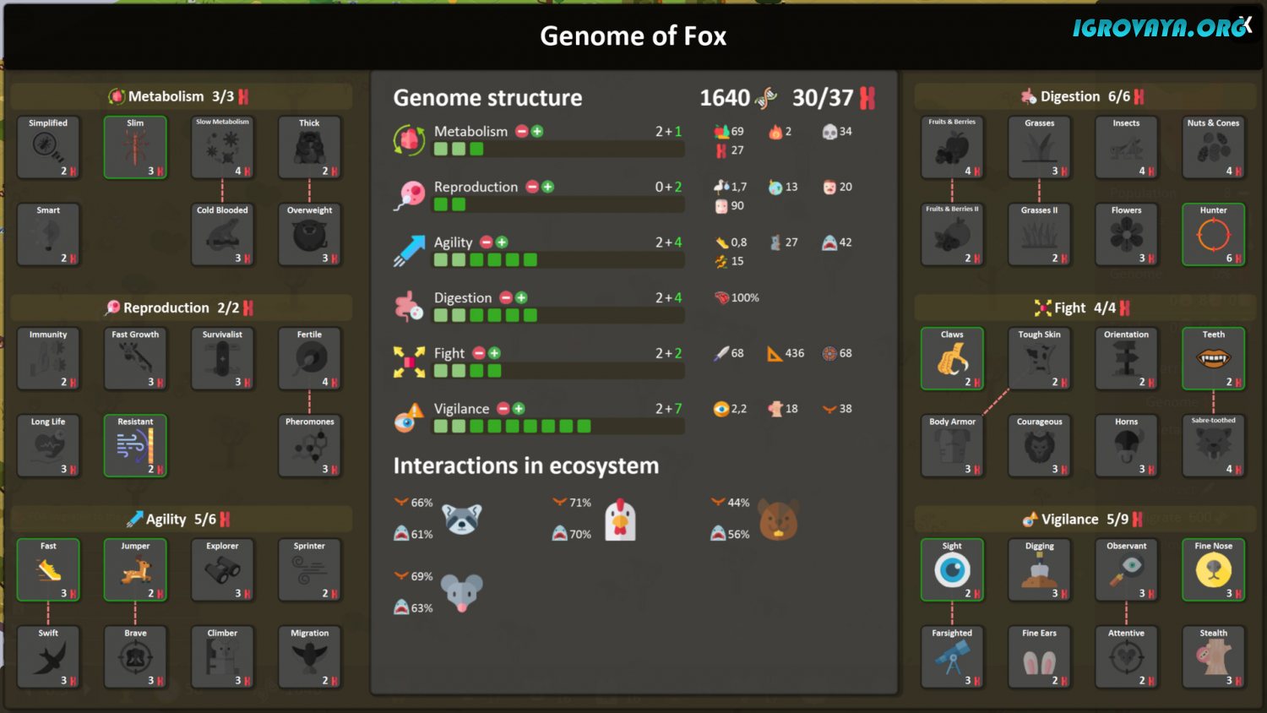
Task: Select the Sight vigilance gene
Action: point(952,569)
